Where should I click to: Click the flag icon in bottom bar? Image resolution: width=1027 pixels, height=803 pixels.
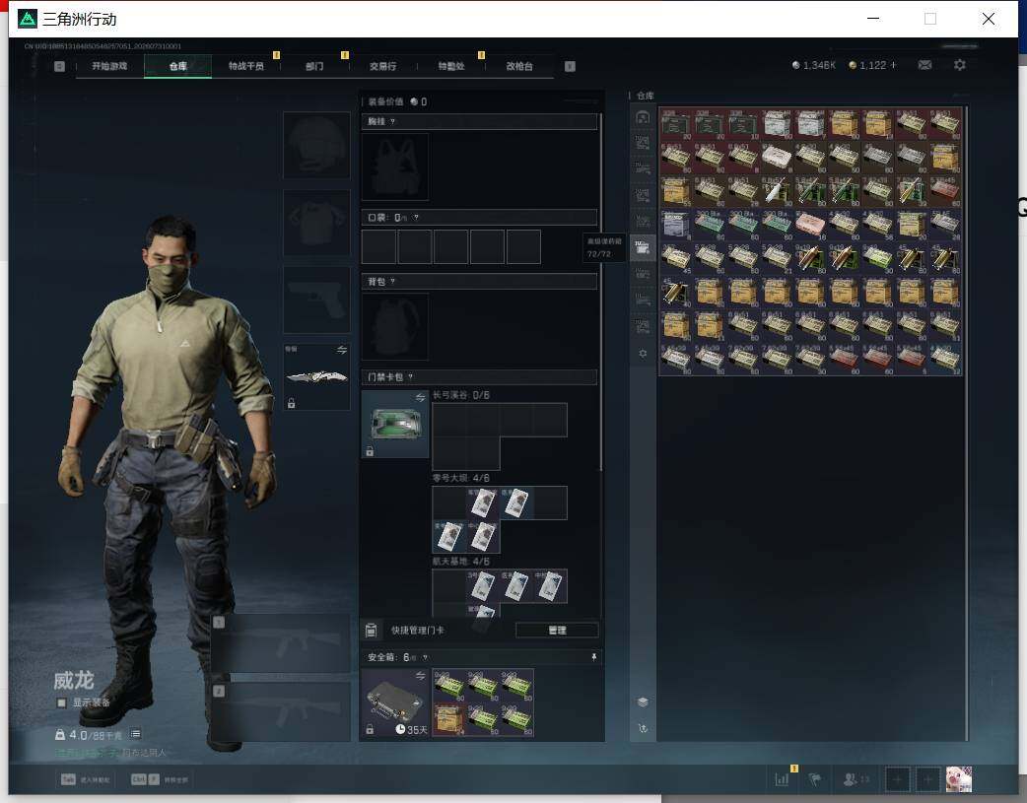[815, 779]
